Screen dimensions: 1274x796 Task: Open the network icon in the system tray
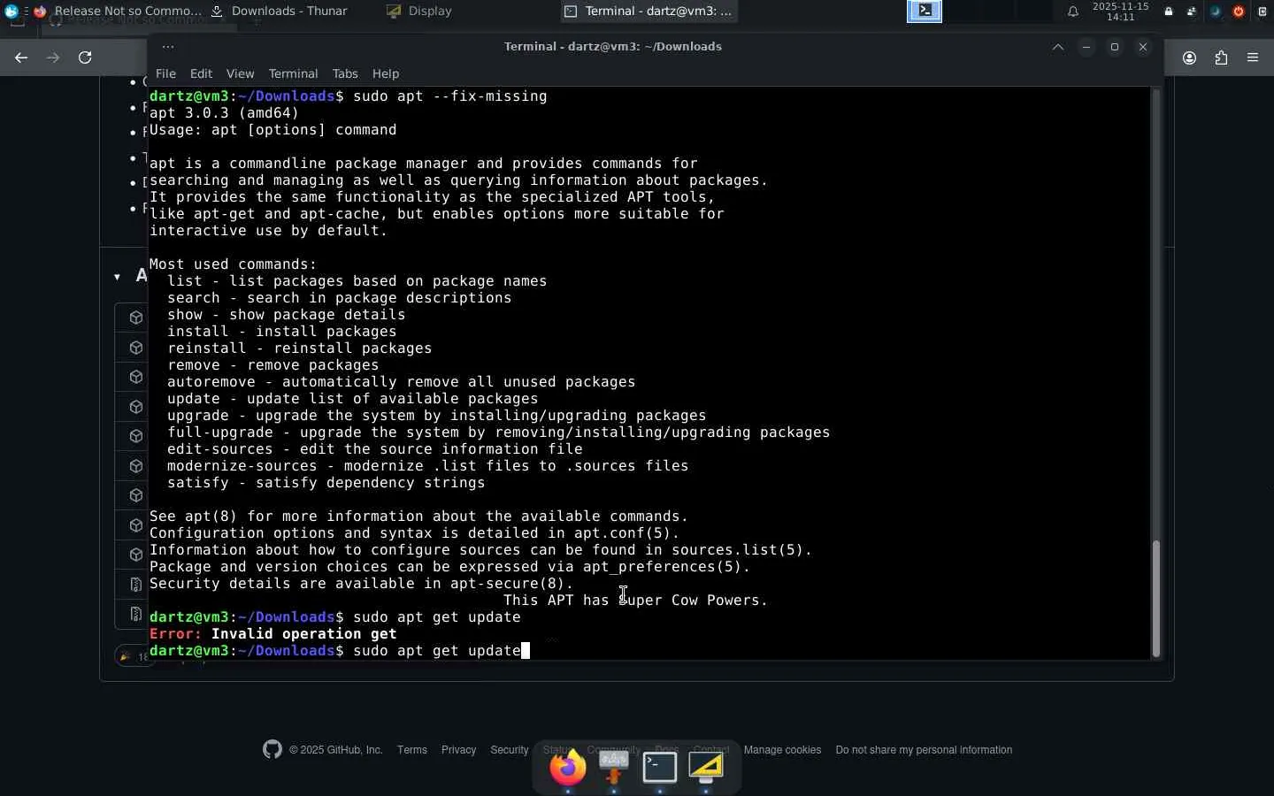1192,11
